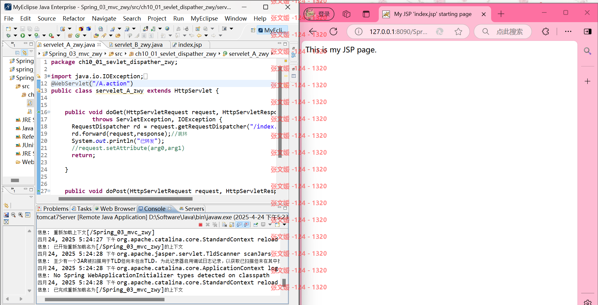Image resolution: width=598 pixels, height=305 pixels.
Task: Click the New Java Class icon in toolbar
Action: pos(77,36)
